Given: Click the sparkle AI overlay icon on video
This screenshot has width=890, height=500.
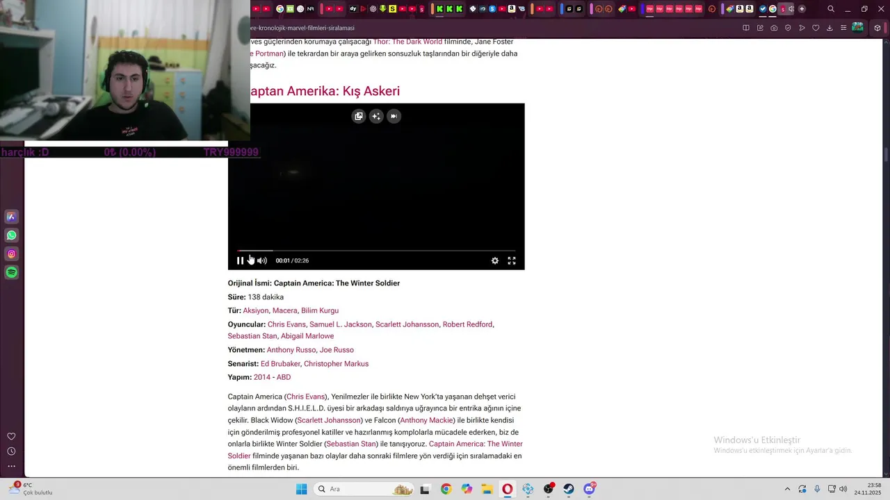Looking at the screenshot, I should tap(376, 116).
